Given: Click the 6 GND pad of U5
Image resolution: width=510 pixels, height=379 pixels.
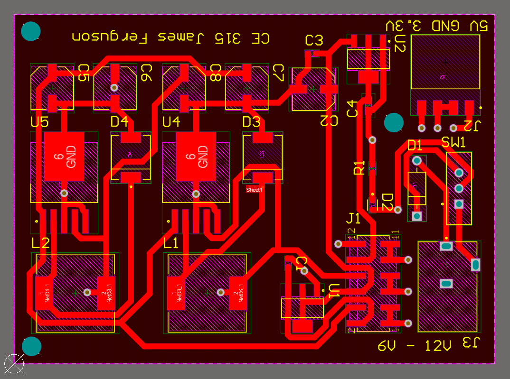Looking at the screenshot, I should coord(64,157).
